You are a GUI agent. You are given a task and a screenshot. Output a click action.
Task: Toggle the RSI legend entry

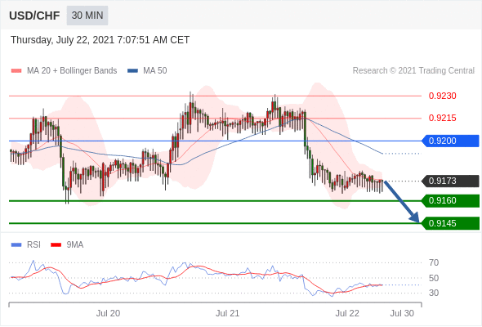pos(26,245)
